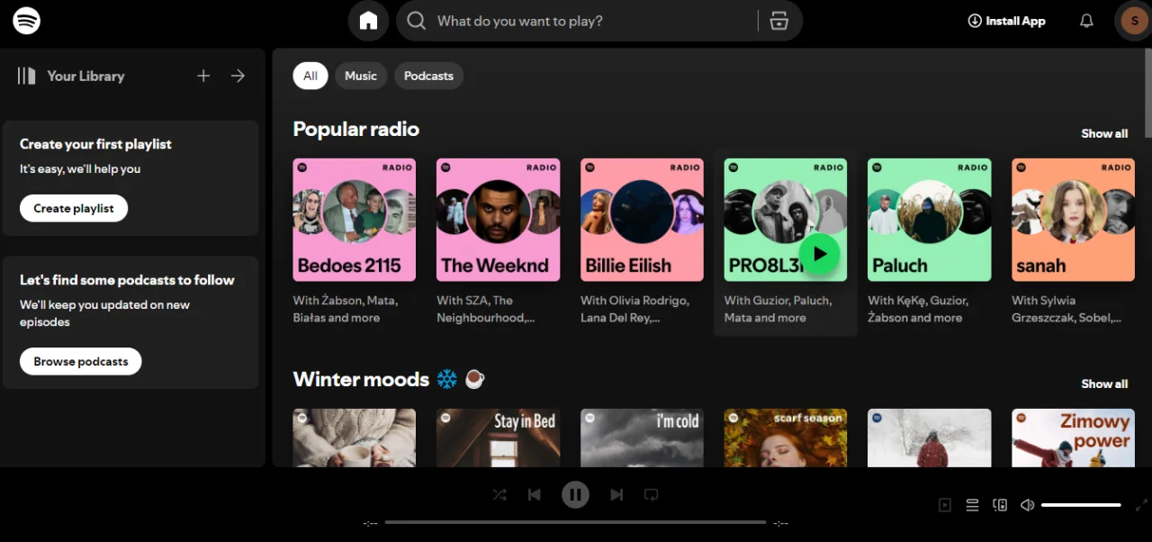Create playlist with the plus icon
This screenshot has width=1152, height=542.
click(203, 76)
